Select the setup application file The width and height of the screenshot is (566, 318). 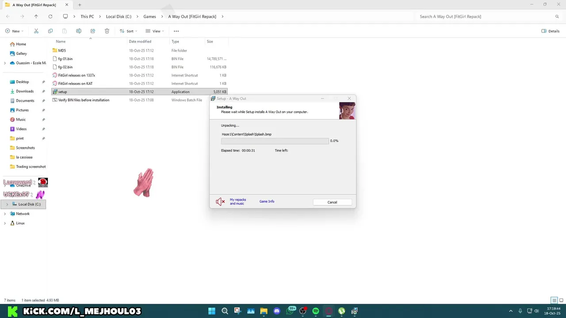pos(139,92)
